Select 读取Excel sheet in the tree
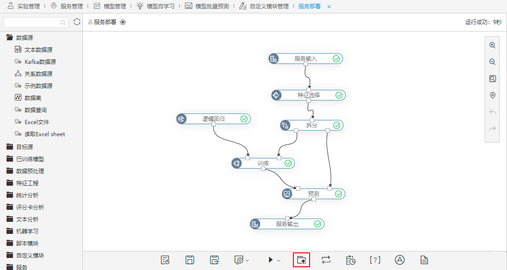 (x=40, y=134)
